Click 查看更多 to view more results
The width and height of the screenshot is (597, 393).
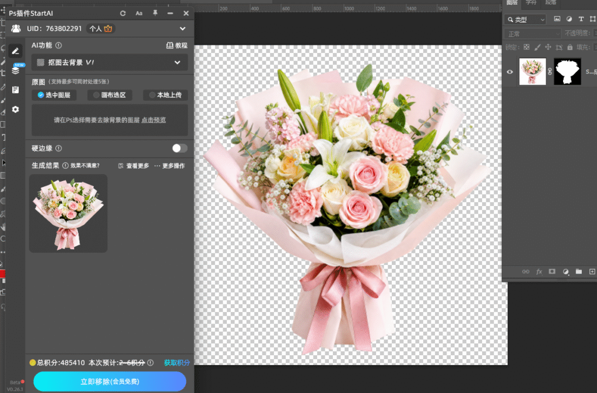(134, 166)
